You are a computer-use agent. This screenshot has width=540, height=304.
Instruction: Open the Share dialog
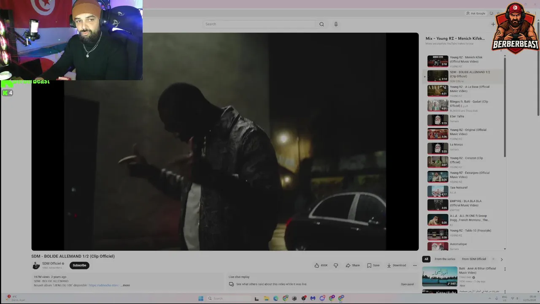click(353, 265)
